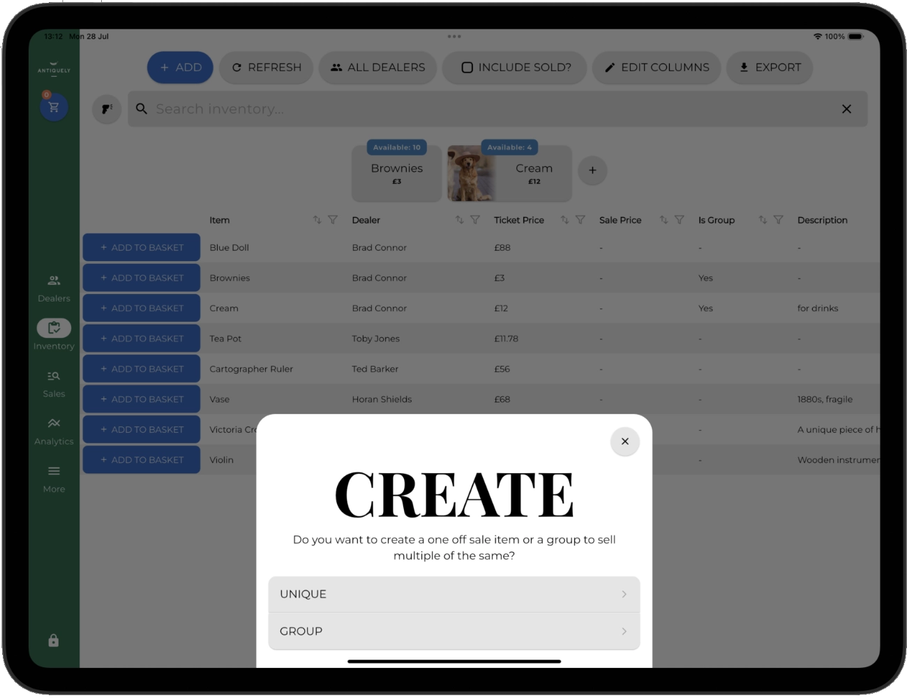Screen dimensions: 907x698
Task: Sort by Ticket Price
Action: coord(565,220)
